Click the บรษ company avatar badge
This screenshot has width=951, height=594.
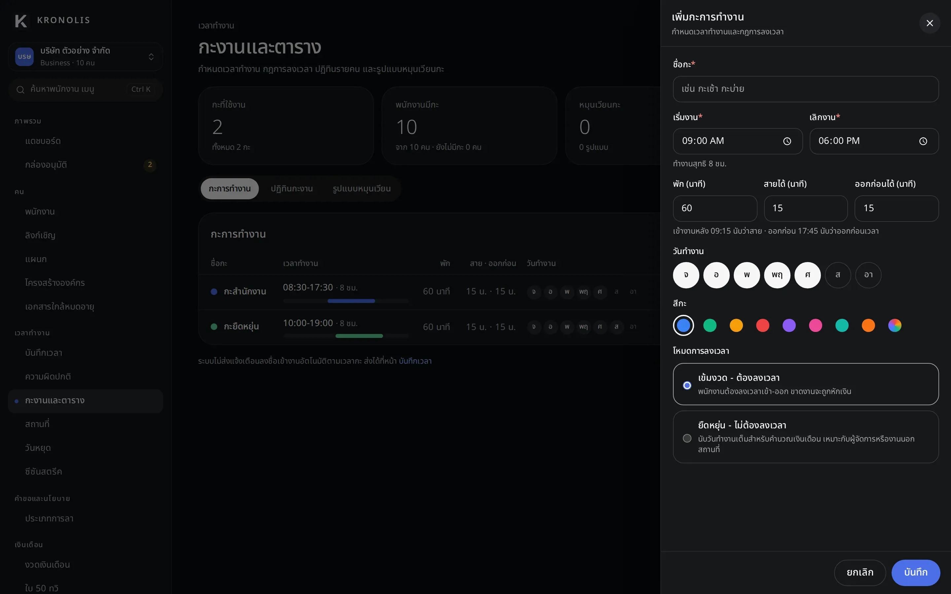[24, 56]
